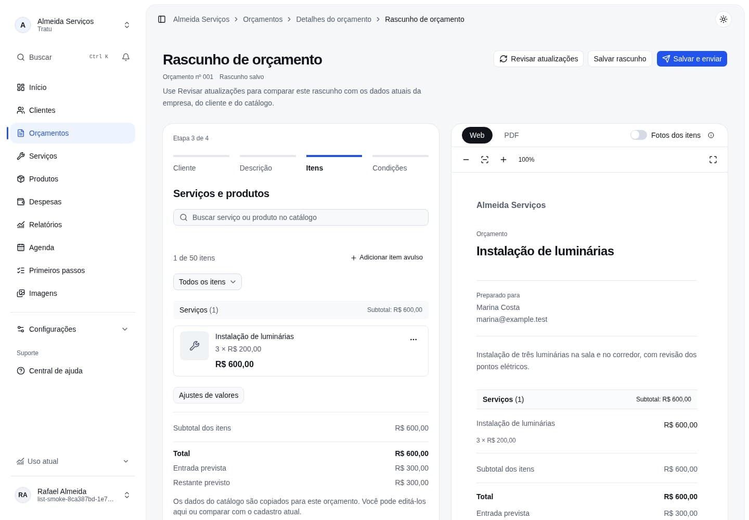Expand Uso atual panel

73,461
